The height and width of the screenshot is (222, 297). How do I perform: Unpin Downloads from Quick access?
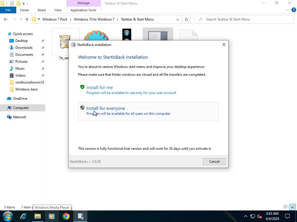43,48
